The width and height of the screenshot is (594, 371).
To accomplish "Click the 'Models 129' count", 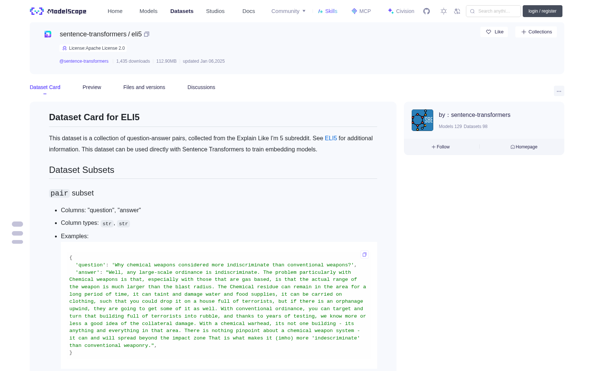I will point(450,127).
